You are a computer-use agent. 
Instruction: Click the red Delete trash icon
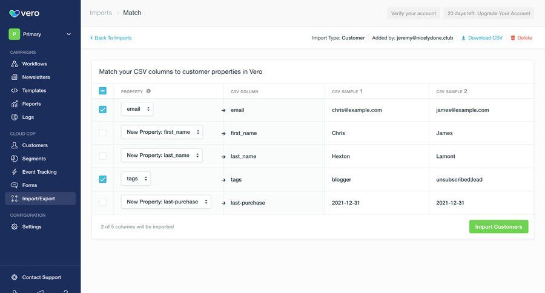point(513,38)
